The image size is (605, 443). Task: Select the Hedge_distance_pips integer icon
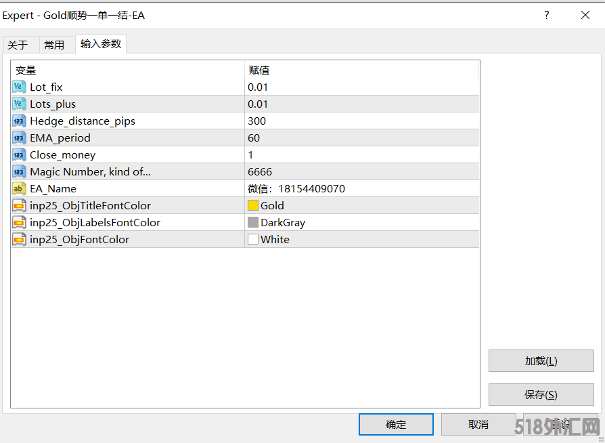(19, 121)
